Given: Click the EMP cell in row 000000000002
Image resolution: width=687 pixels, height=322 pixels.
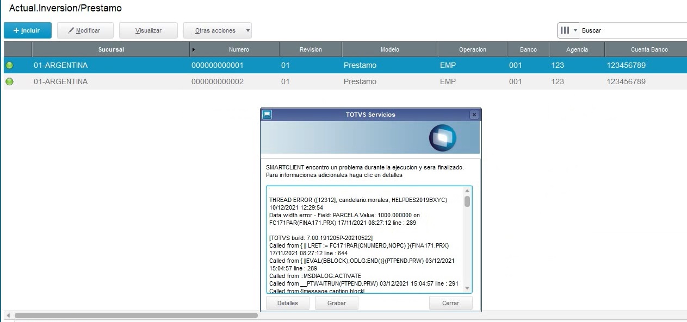Looking at the screenshot, I should [448, 81].
